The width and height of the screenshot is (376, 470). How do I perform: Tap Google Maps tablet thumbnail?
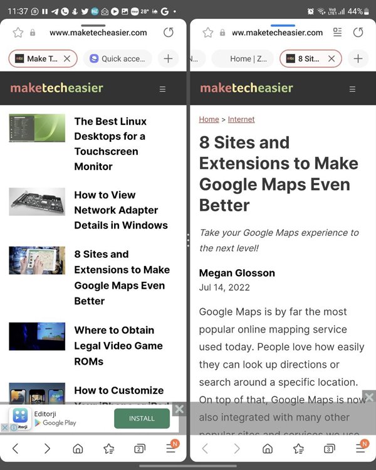(x=37, y=260)
